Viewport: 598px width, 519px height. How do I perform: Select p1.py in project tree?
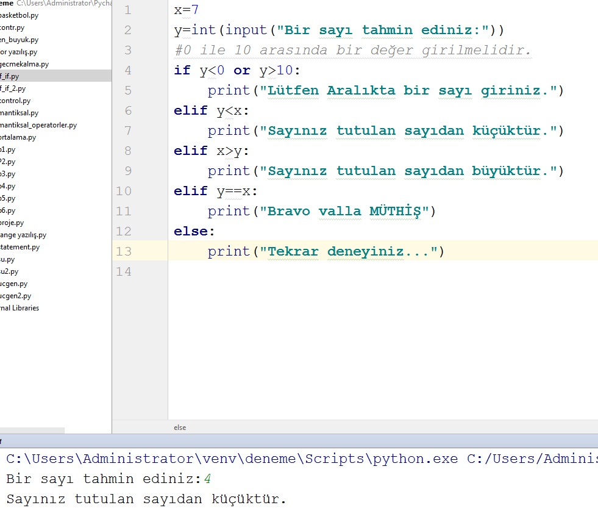8,149
